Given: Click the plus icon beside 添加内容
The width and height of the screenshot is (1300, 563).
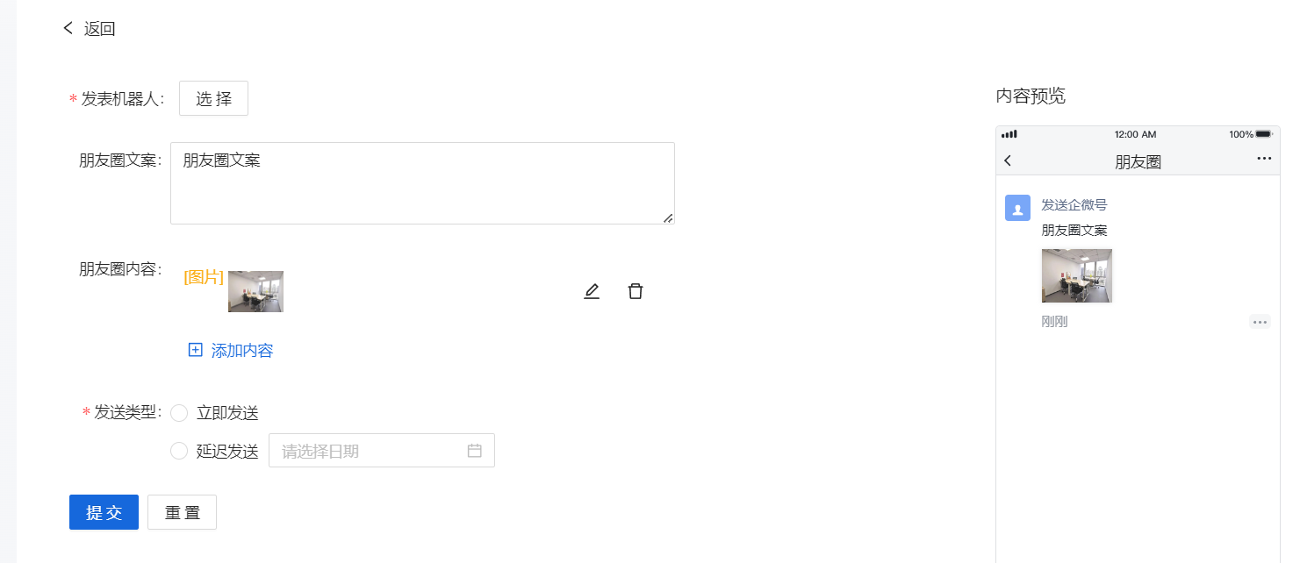Looking at the screenshot, I should [196, 350].
